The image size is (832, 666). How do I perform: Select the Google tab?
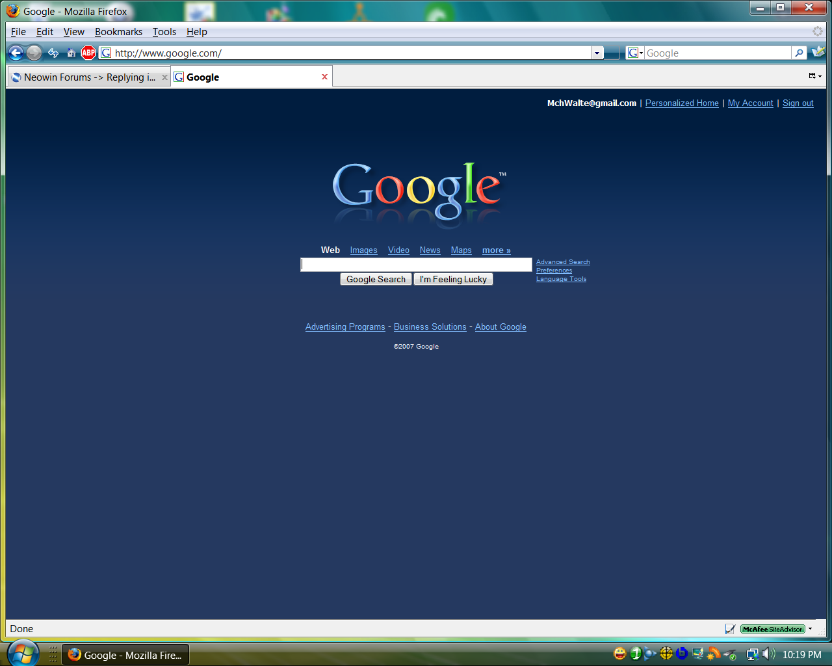[252, 77]
